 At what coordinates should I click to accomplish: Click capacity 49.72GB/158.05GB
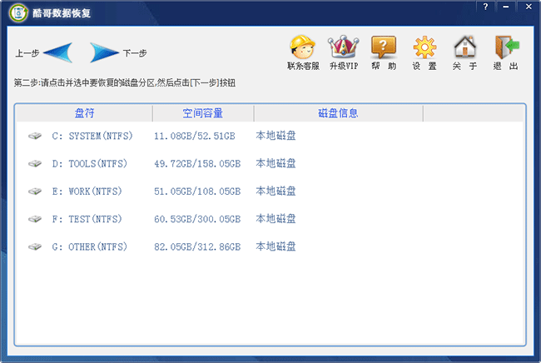click(197, 163)
